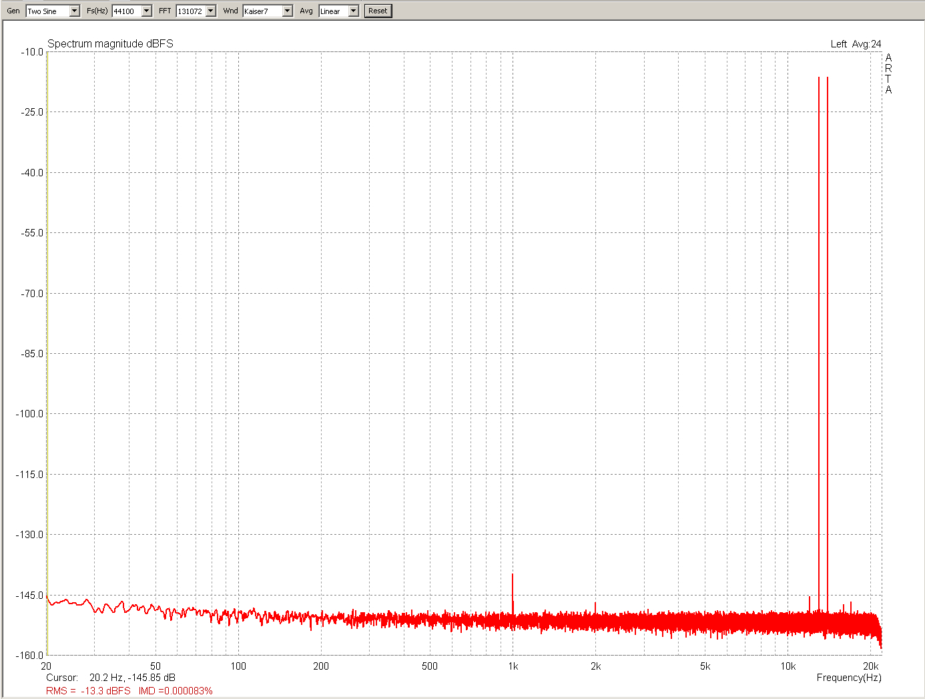
Task: Click the 'Gen' toolbar label
Action: click(13, 11)
